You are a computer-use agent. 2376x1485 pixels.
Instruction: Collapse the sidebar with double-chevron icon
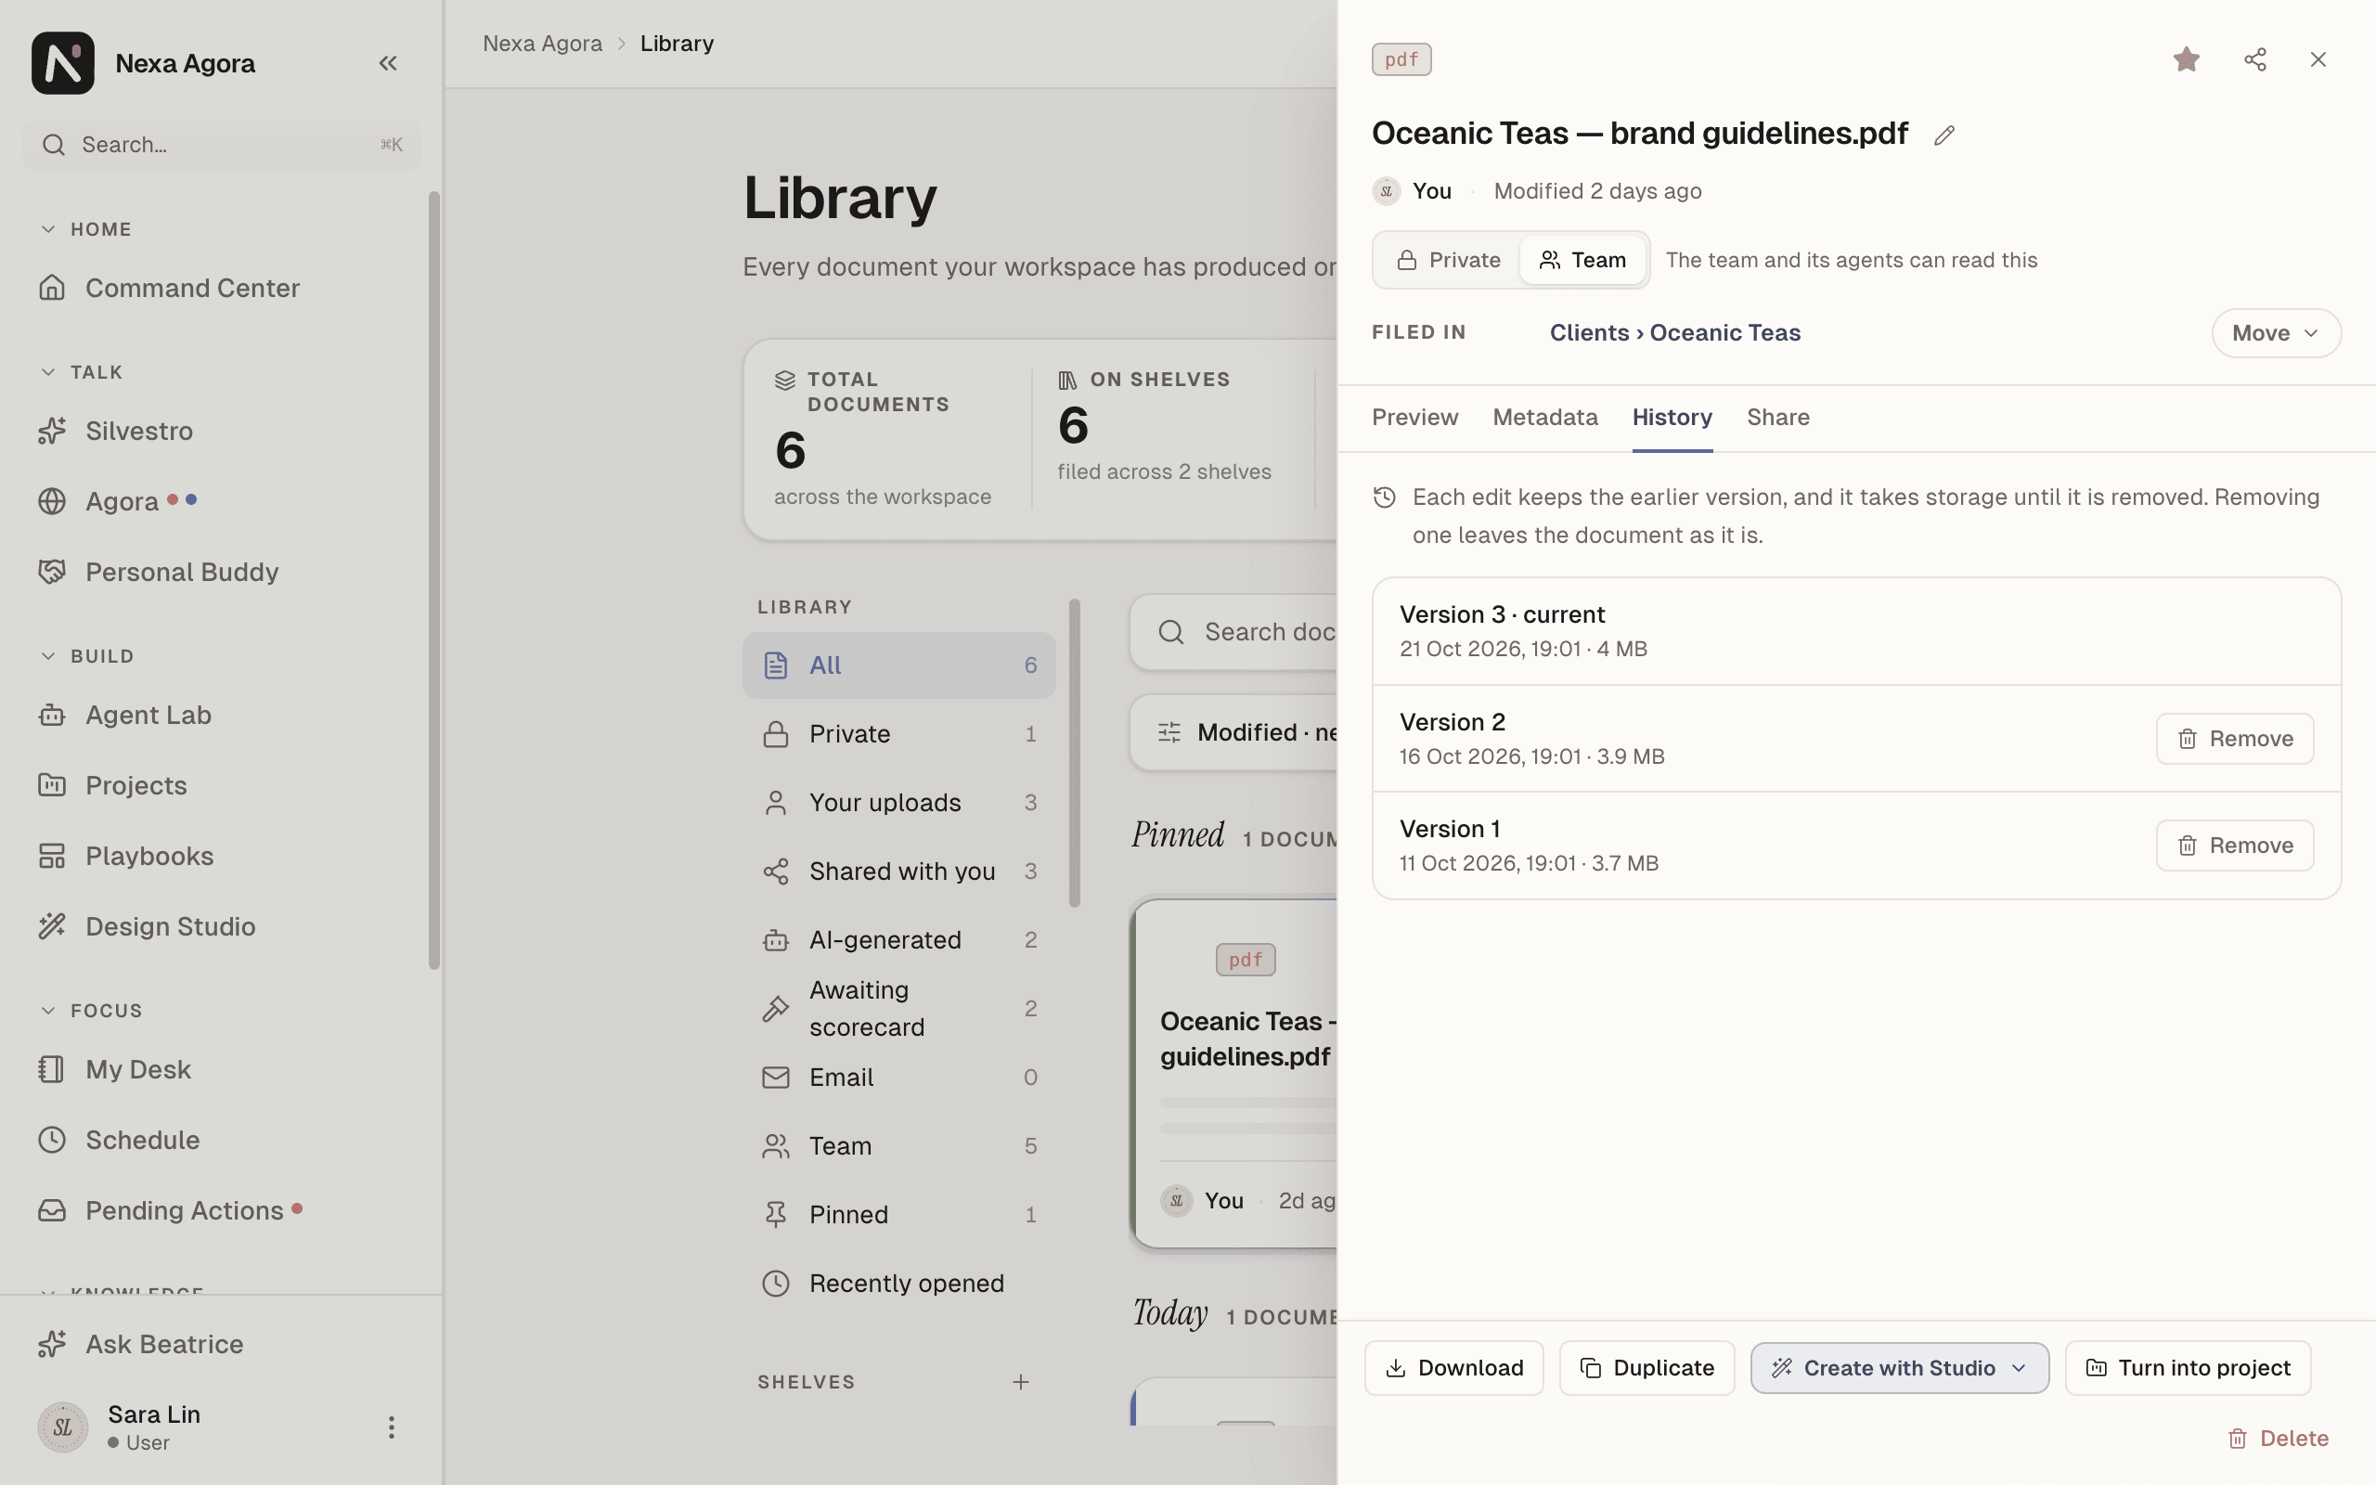[388, 63]
